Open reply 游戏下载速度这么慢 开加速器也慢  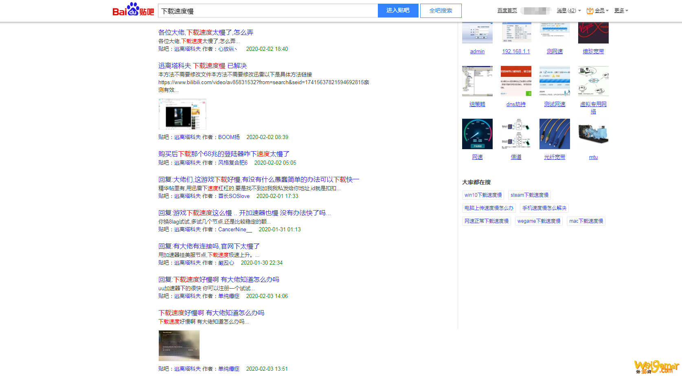(x=245, y=213)
